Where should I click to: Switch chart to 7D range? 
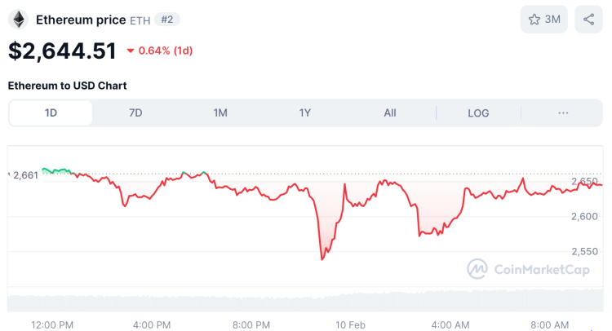coord(135,113)
